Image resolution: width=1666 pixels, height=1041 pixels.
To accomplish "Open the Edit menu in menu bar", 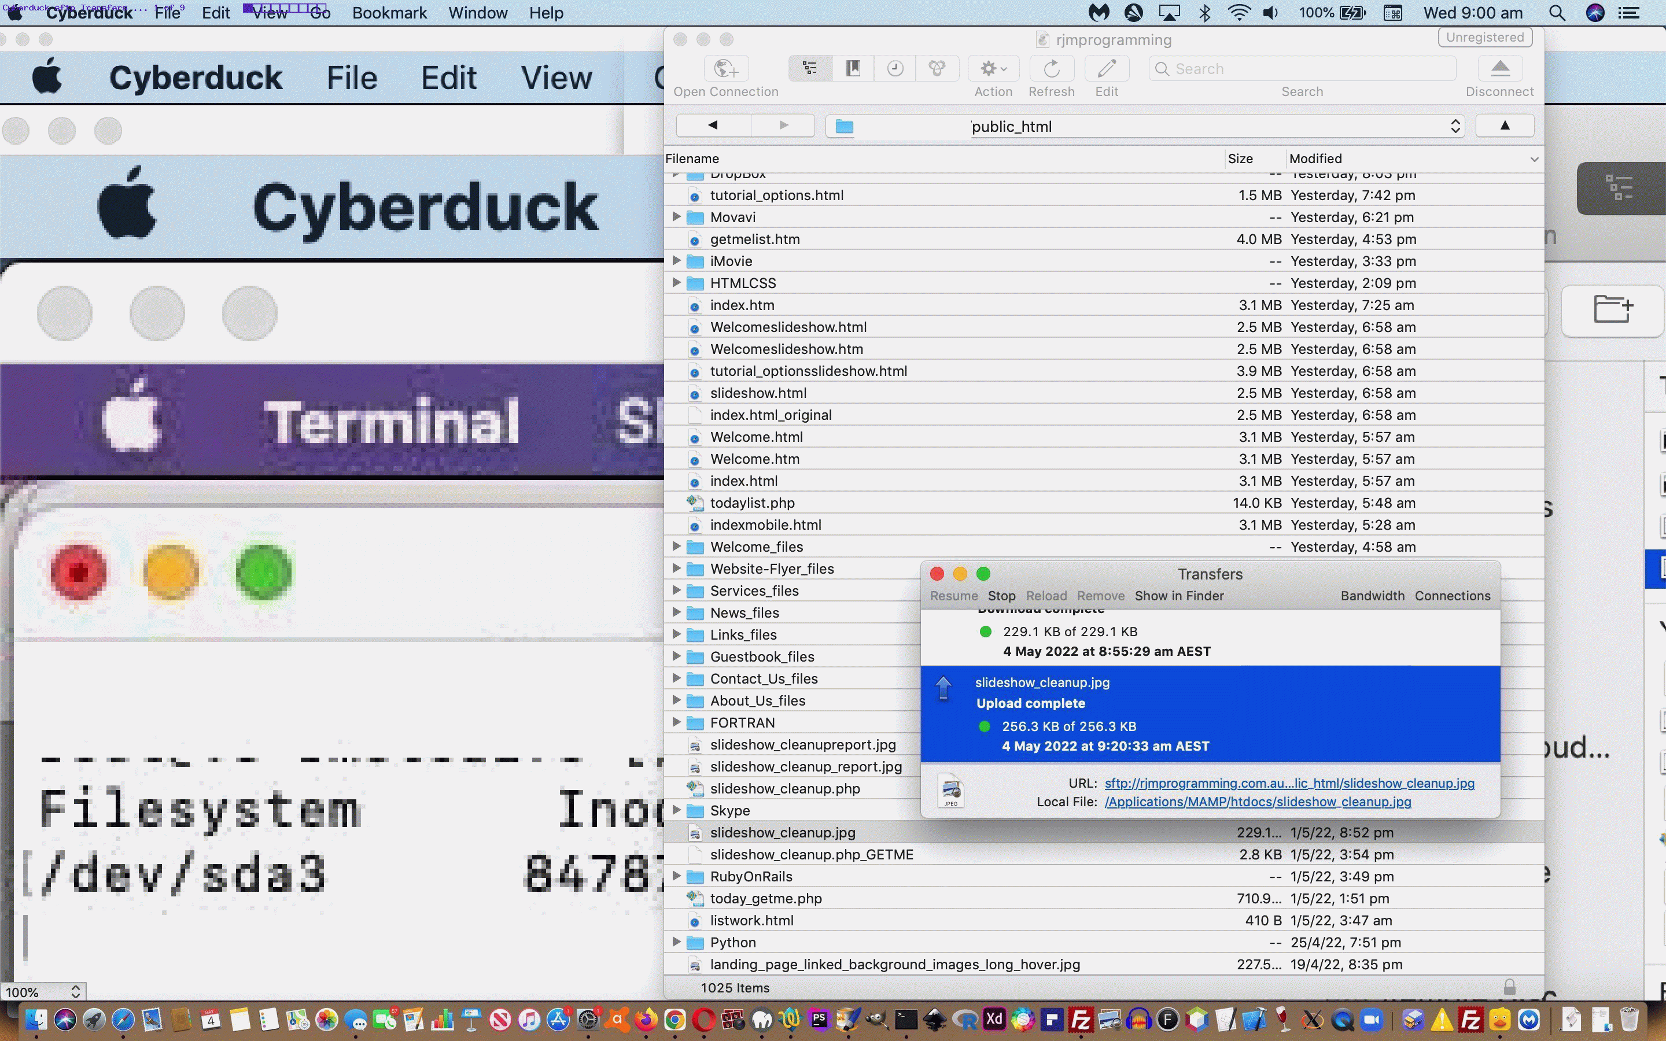I will 216,12.
